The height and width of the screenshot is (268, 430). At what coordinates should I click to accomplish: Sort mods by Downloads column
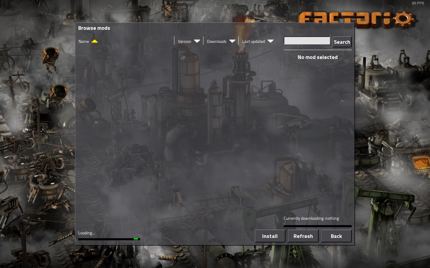[x=216, y=41]
